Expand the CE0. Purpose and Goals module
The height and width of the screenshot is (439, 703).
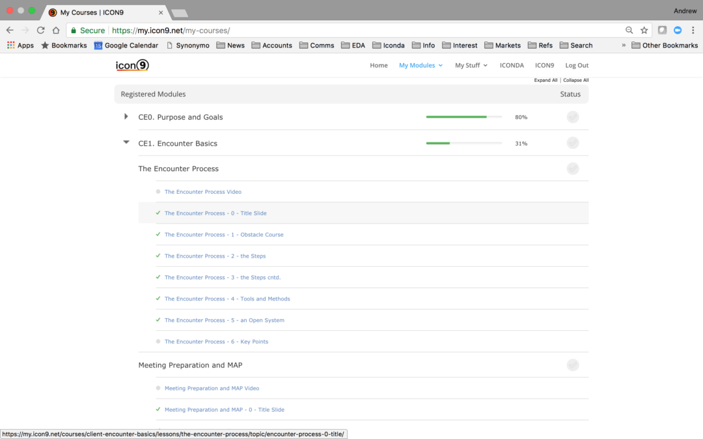tap(126, 117)
